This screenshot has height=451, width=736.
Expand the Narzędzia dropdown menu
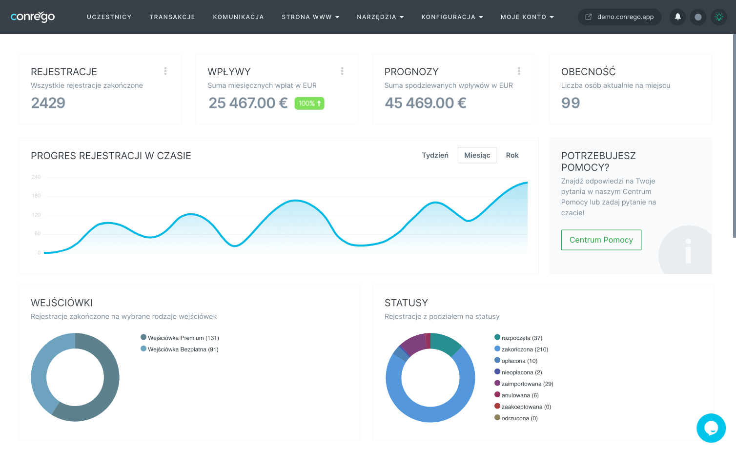(x=380, y=17)
